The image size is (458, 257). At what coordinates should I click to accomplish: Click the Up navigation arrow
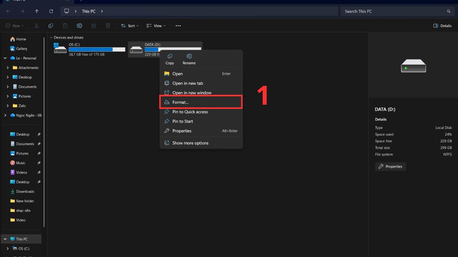pyautogui.click(x=37, y=11)
